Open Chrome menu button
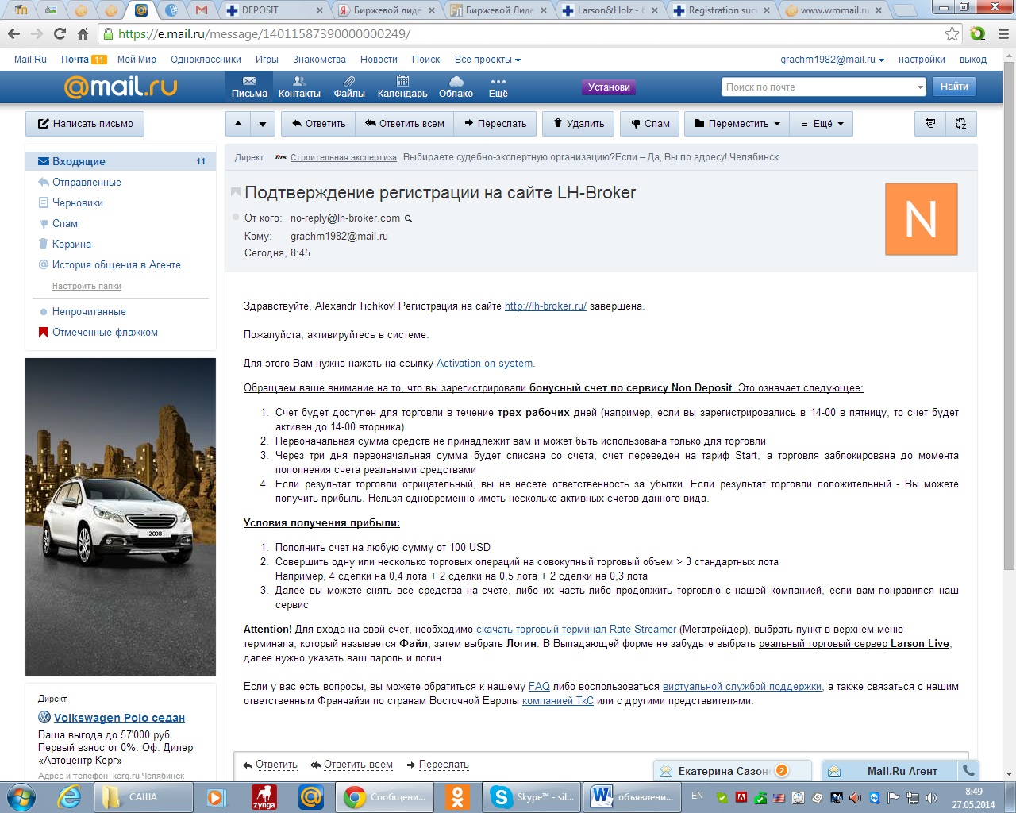This screenshot has height=813, width=1016. coord(1002,33)
